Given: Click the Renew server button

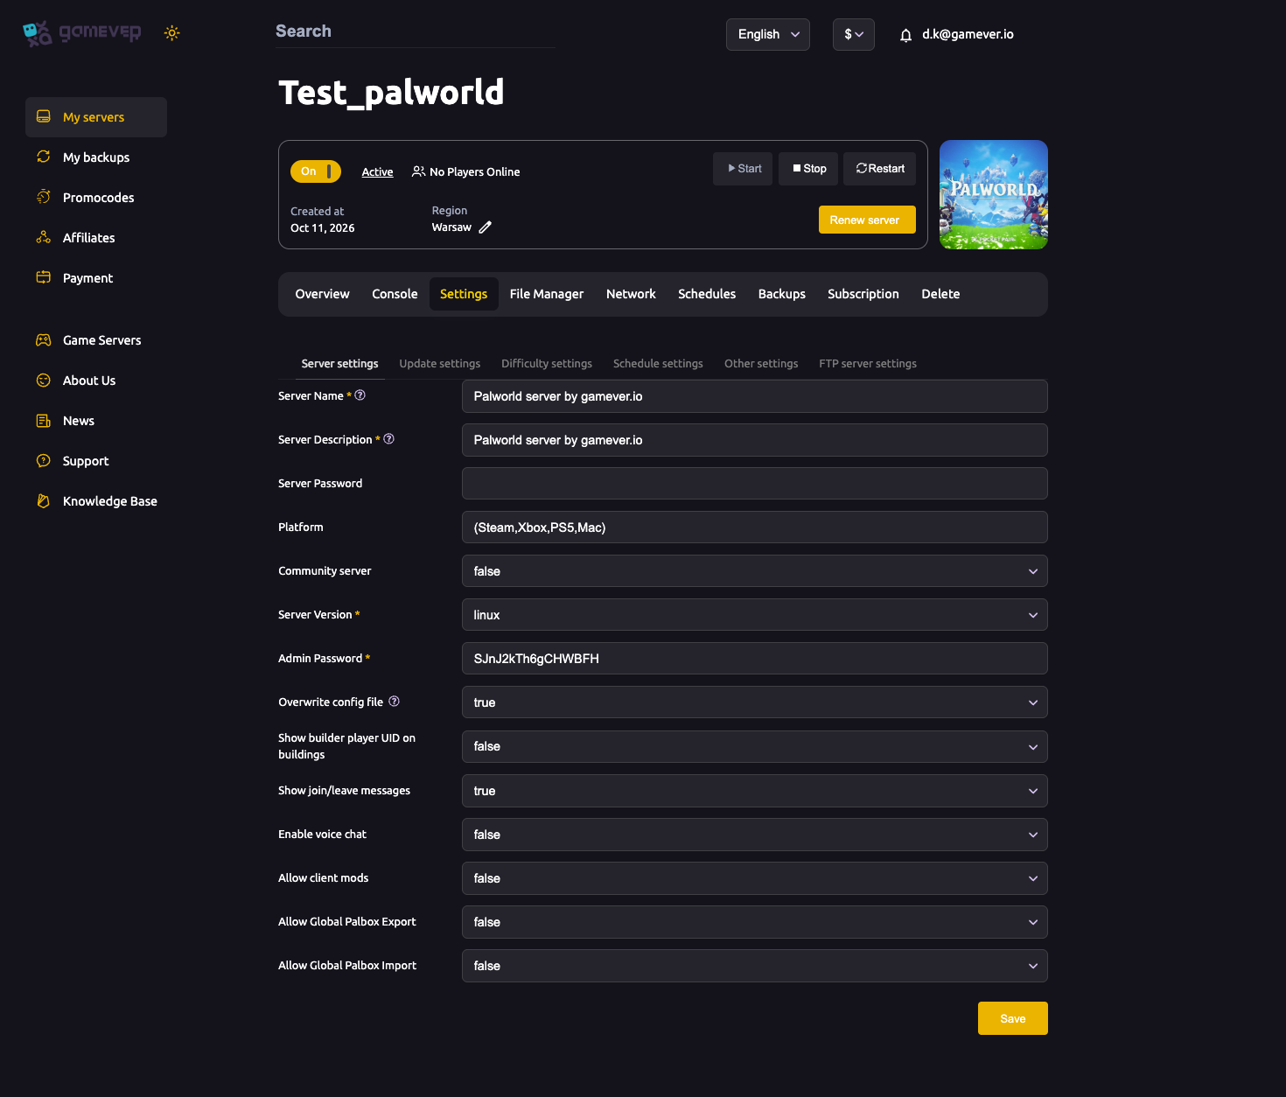Looking at the screenshot, I should tap(867, 220).
